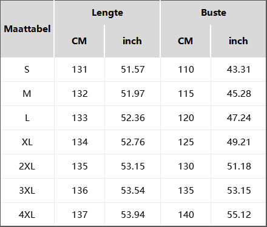Viewport: 267px width, 227px height.
Task: Select the 43.31 bust inch cell
Action: click(x=238, y=70)
